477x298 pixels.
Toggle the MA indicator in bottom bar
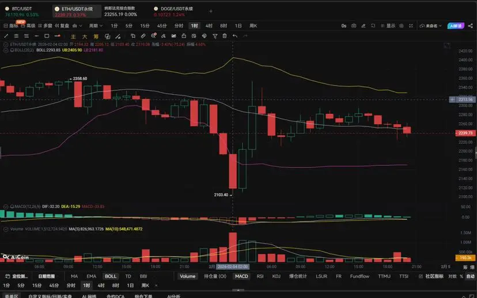point(74,276)
